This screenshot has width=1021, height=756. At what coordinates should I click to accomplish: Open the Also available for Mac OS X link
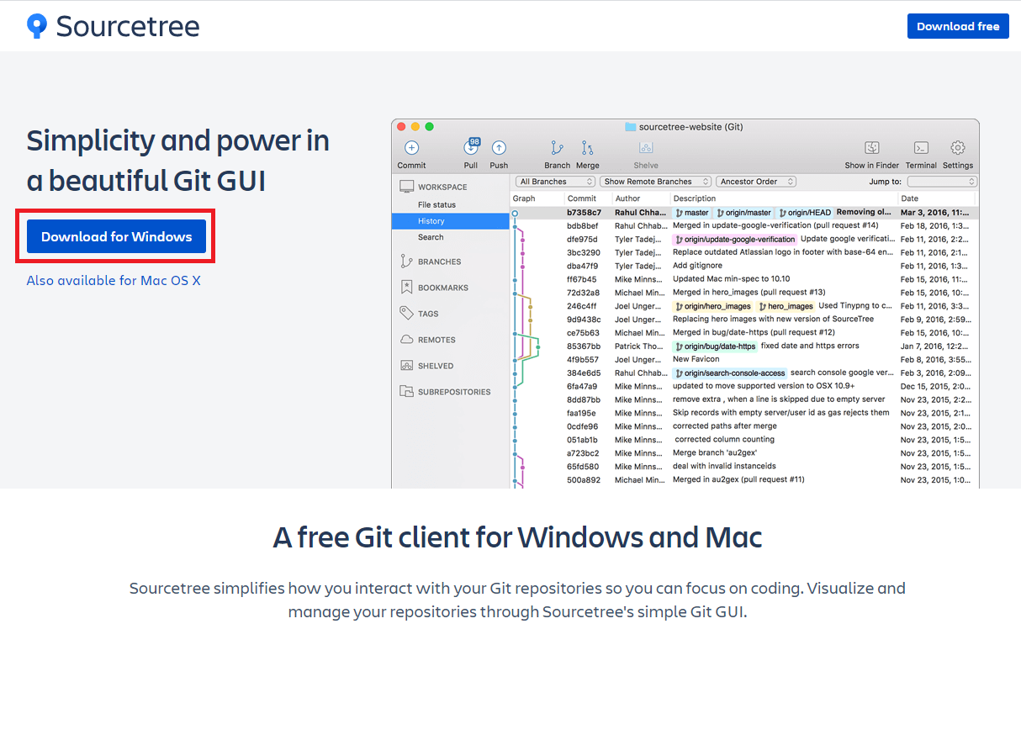[114, 280]
